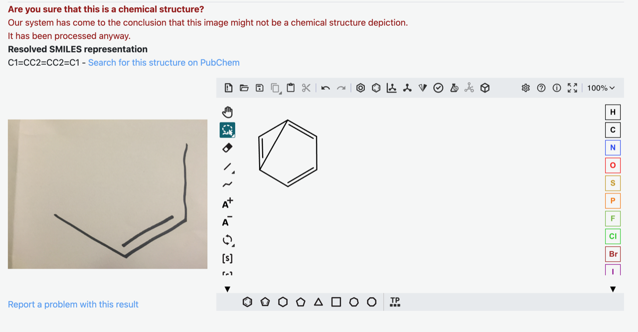Click Report a problem with this result
638x332 pixels.
73,304
